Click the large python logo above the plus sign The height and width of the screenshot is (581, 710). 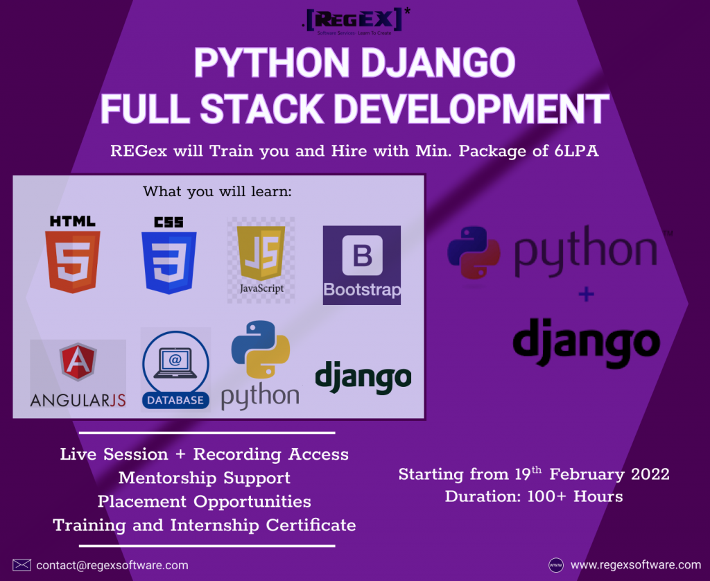pos(560,252)
